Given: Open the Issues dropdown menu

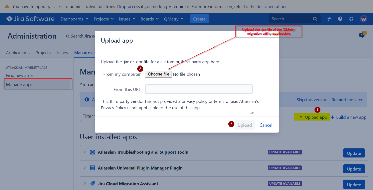Looking at the screenshot, I should click(127, 19).
